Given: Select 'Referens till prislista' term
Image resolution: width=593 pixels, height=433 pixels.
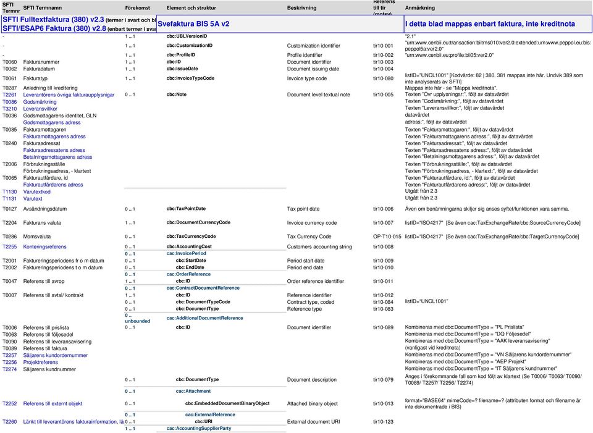Looking at the screenshot, I should click(46, 327).
